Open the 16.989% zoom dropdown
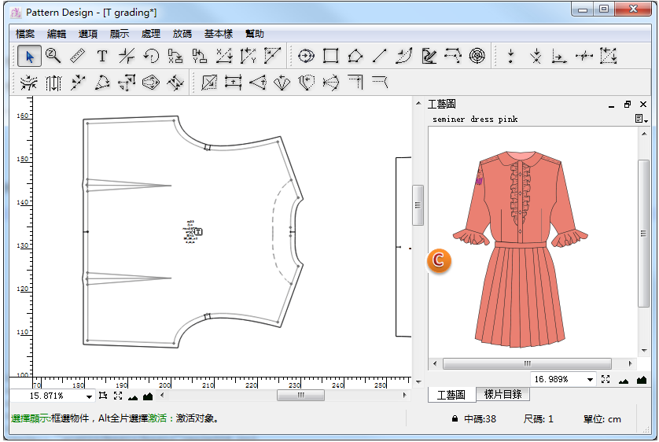This screenshot has height=442, width=659. [x=590, y=380]
